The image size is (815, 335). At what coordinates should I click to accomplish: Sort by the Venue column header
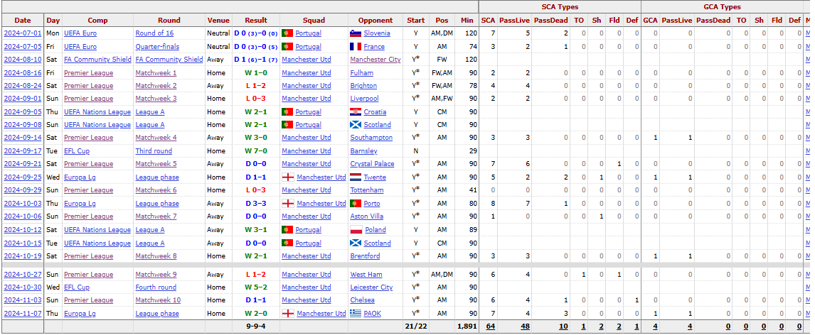point(218,20)
